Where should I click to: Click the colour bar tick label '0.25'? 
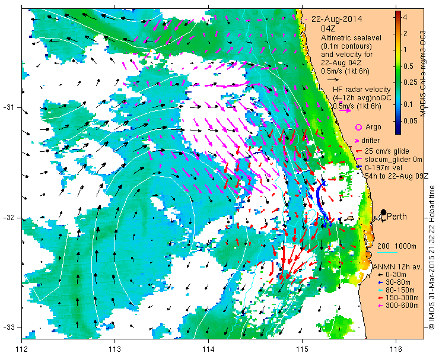411,82
